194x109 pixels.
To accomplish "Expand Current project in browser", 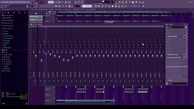I will click(8, 15).
